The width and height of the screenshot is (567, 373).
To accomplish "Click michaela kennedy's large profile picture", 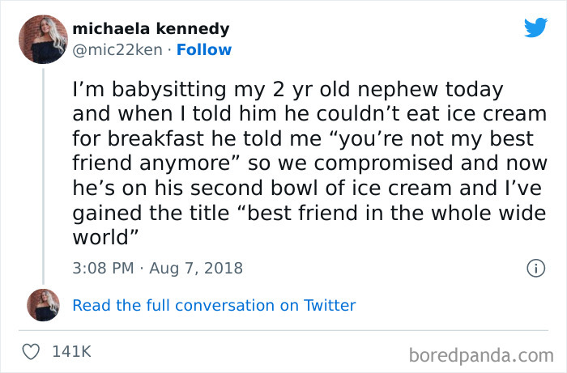I will 43,38.
